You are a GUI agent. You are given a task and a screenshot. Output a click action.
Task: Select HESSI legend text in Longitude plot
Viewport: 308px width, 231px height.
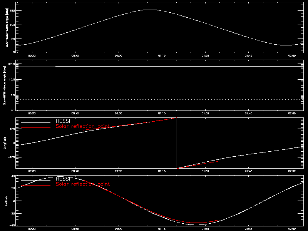tap(63, 121)
